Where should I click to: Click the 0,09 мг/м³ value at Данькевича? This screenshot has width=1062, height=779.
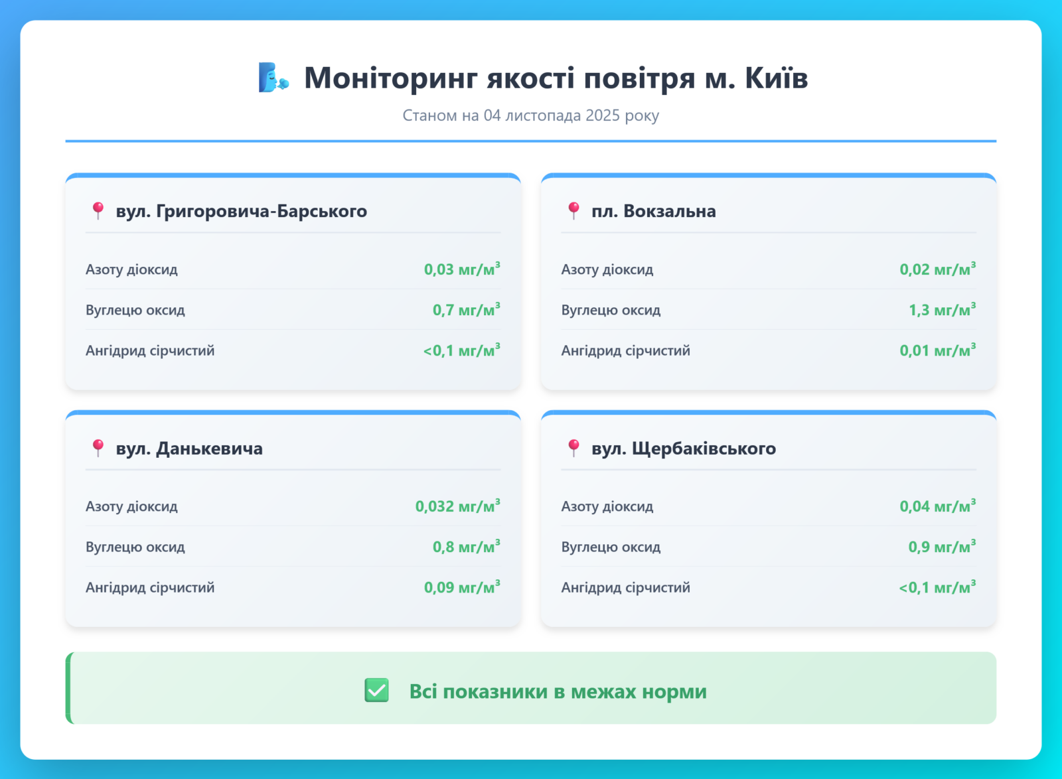click(461, 587)
